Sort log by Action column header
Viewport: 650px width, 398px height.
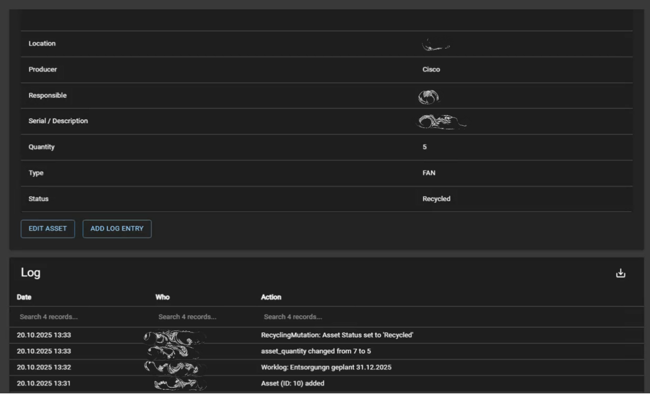271,297
